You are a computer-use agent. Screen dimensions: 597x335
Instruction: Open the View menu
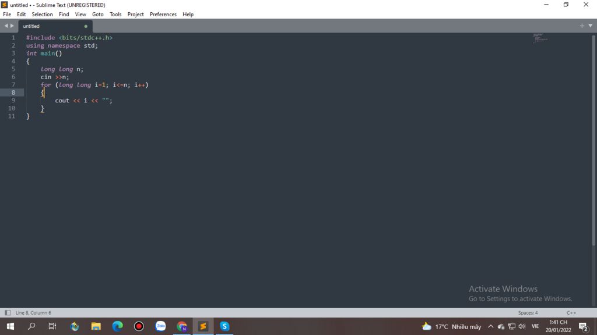80,15
